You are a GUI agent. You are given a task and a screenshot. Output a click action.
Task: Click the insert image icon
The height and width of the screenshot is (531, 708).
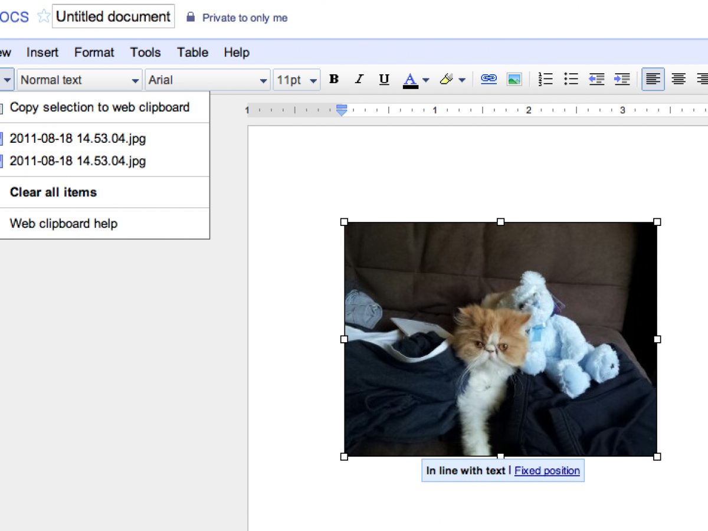pos(514,80)
